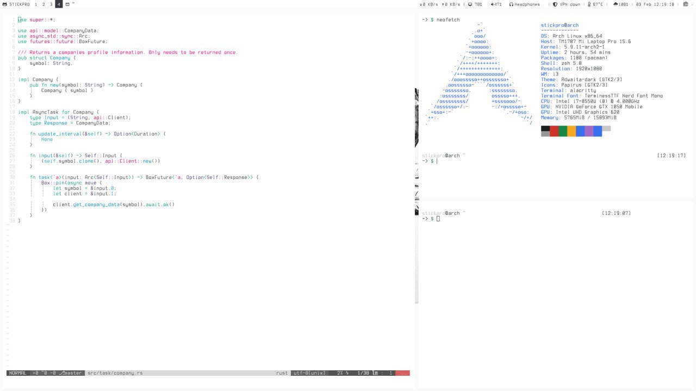Screen dimensions: 696x391
Task: Click the black neofetch color block
Action: (x=545, y=128)
